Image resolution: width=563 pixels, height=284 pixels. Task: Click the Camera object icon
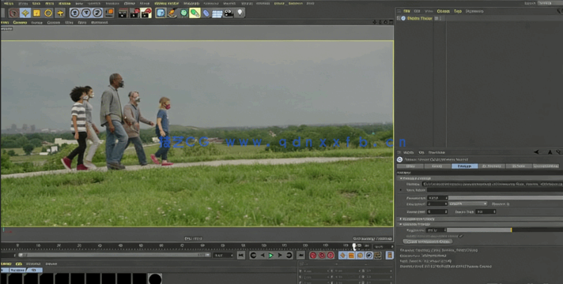coord(229,13)
